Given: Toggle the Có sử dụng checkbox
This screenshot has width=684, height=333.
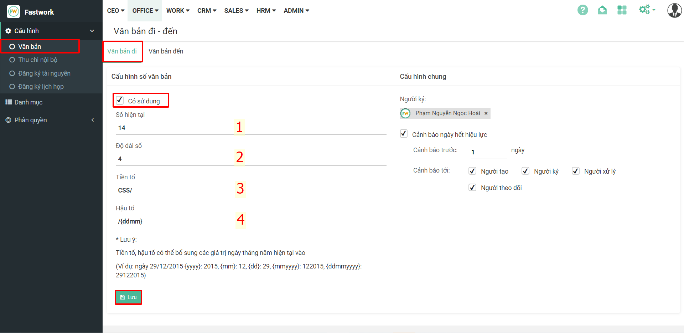Looking at the screenshot, I should 120,100.
